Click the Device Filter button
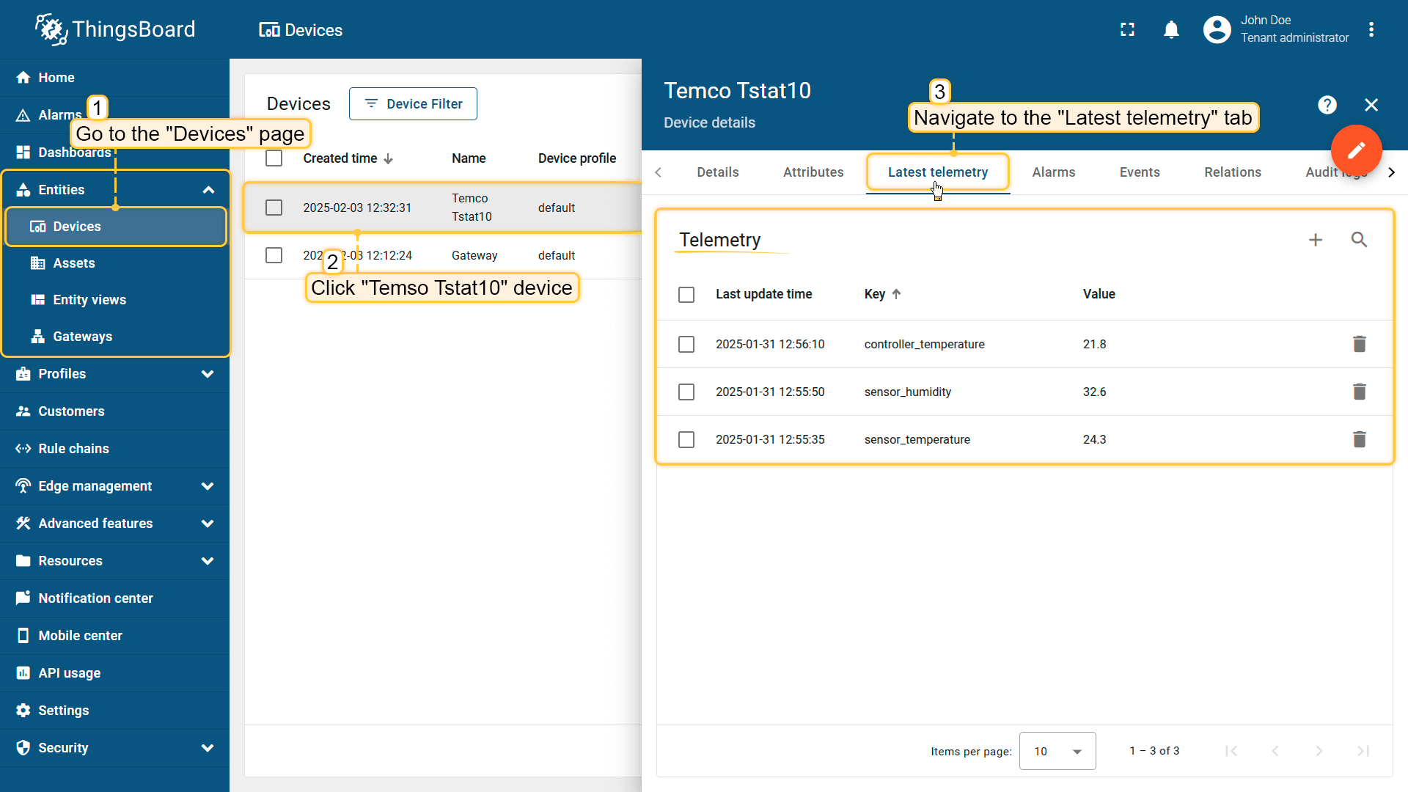 413,104
